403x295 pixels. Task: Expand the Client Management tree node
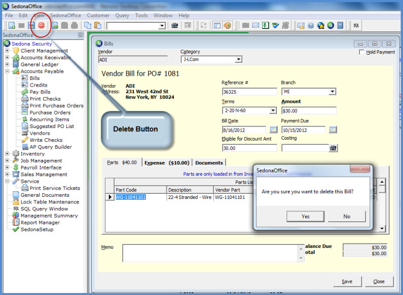(x=7, y=51)
